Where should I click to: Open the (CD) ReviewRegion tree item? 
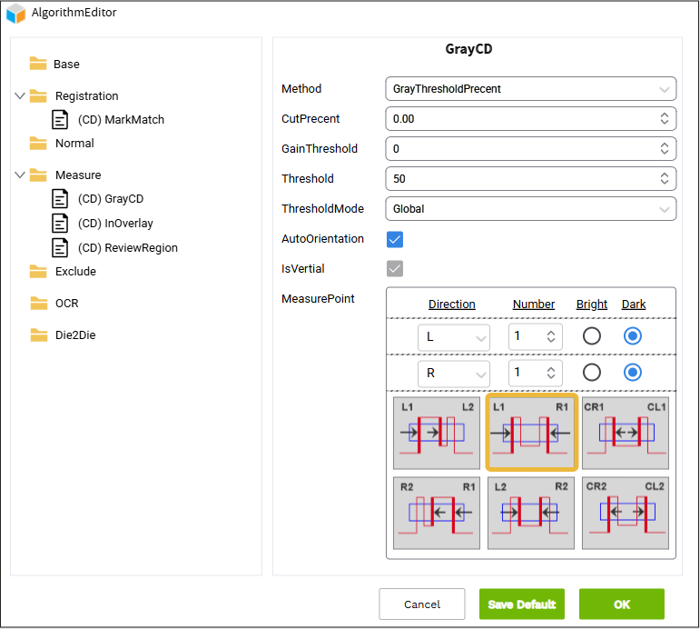click(x=127, y=247)
